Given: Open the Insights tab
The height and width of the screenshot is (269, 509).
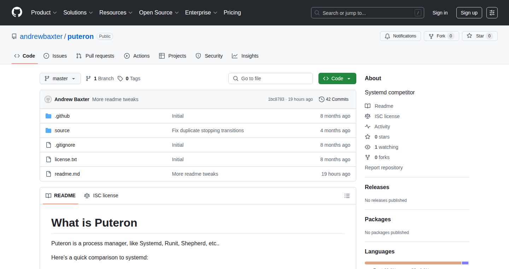Looking at the screenshot, I should (x=245, y=56).
